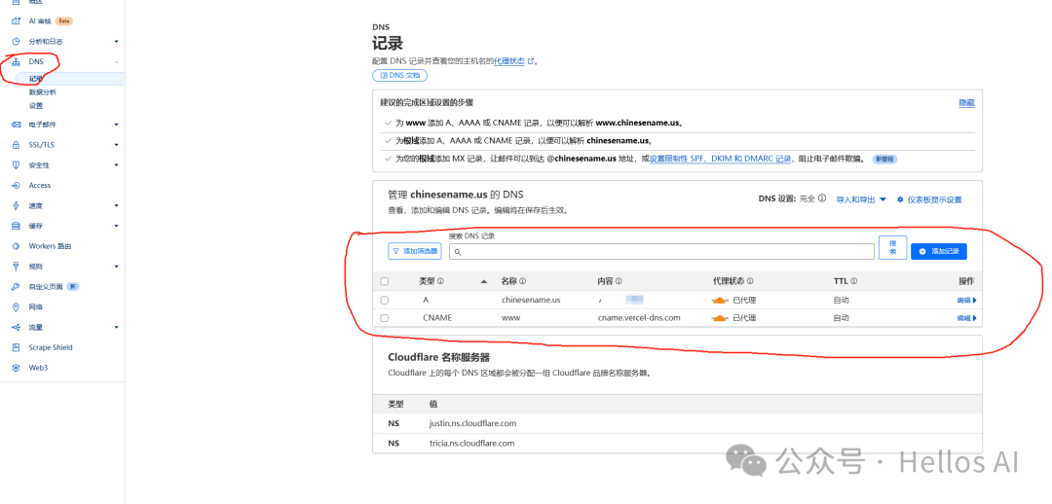Click the AI 审核 sidebar icon
1052x504 pixels.
(17, 20)
